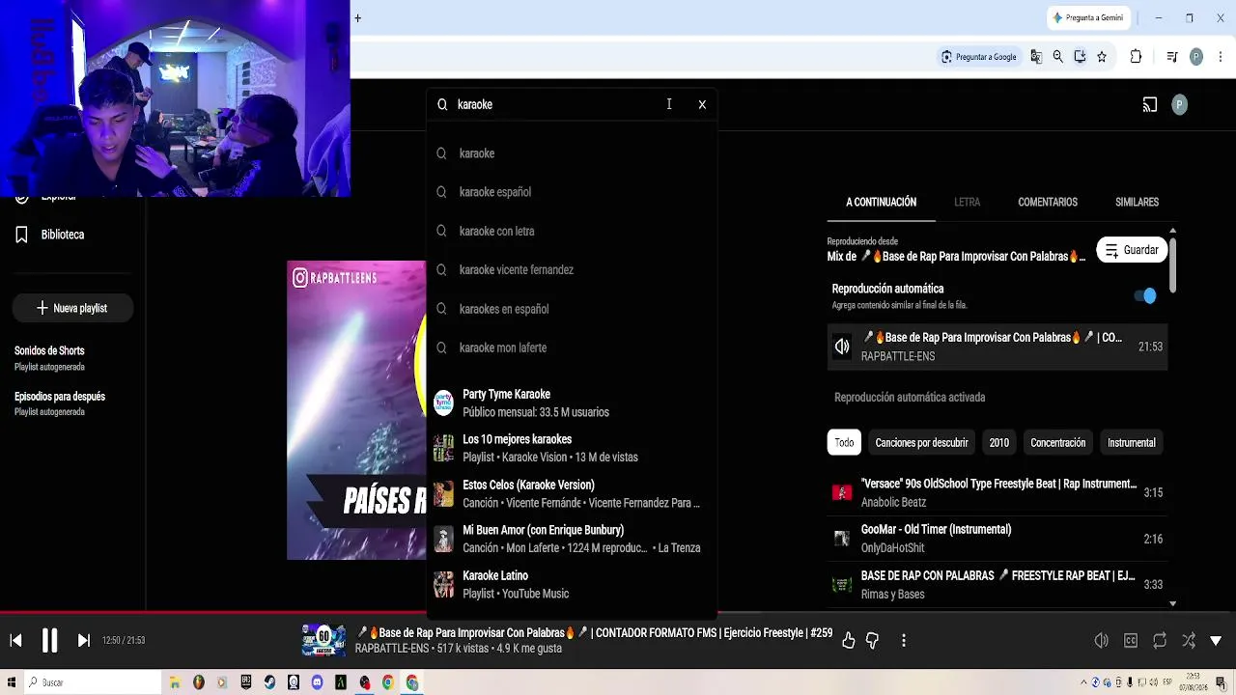Switch to the A CONTINUACIÓN tab
1236x695 pixels.
(x=882, y=202)
